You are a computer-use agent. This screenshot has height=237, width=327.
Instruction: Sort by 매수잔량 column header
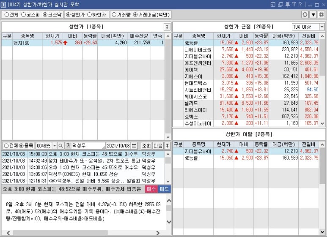click(139, 36)
